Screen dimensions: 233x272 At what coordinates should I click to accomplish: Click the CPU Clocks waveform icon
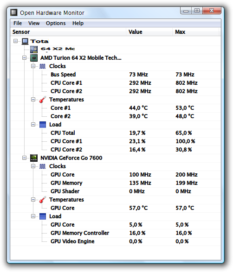42,66
